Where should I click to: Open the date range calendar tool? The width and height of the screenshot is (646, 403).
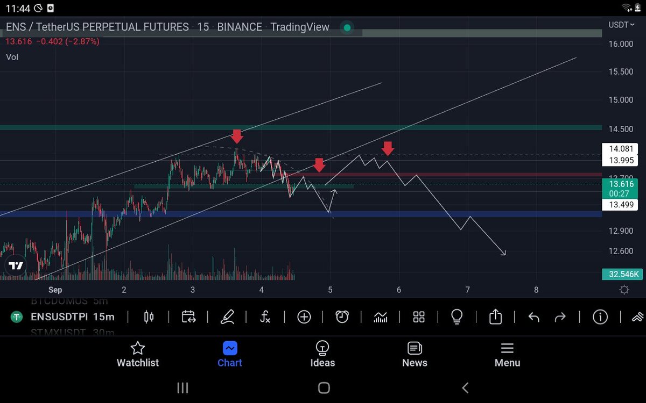(x=188, y=317)
